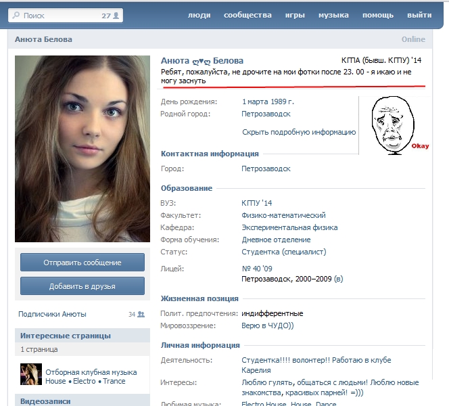Click hometown Петрозаводск link
Screen dimensions: 449x406
click(x=266, y=114)
